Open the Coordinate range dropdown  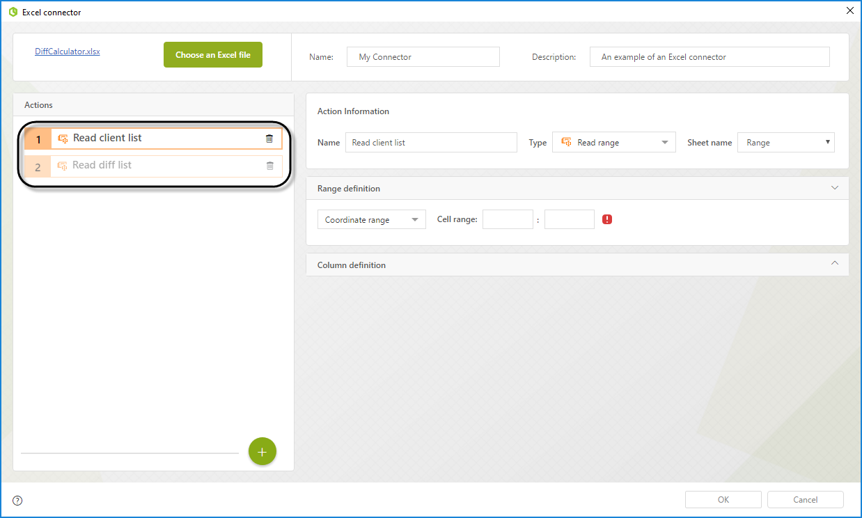[x=371, y=220]
